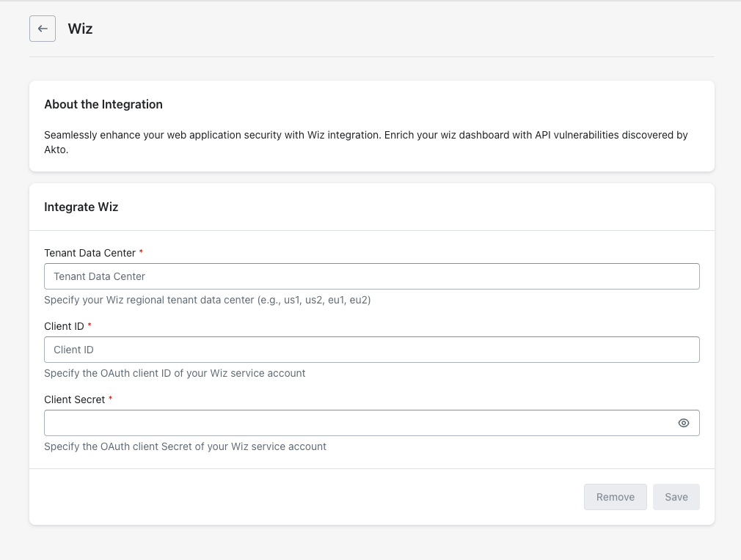
Task: Click the OAuth client Secret help text
Action: (x=185, y=446)
